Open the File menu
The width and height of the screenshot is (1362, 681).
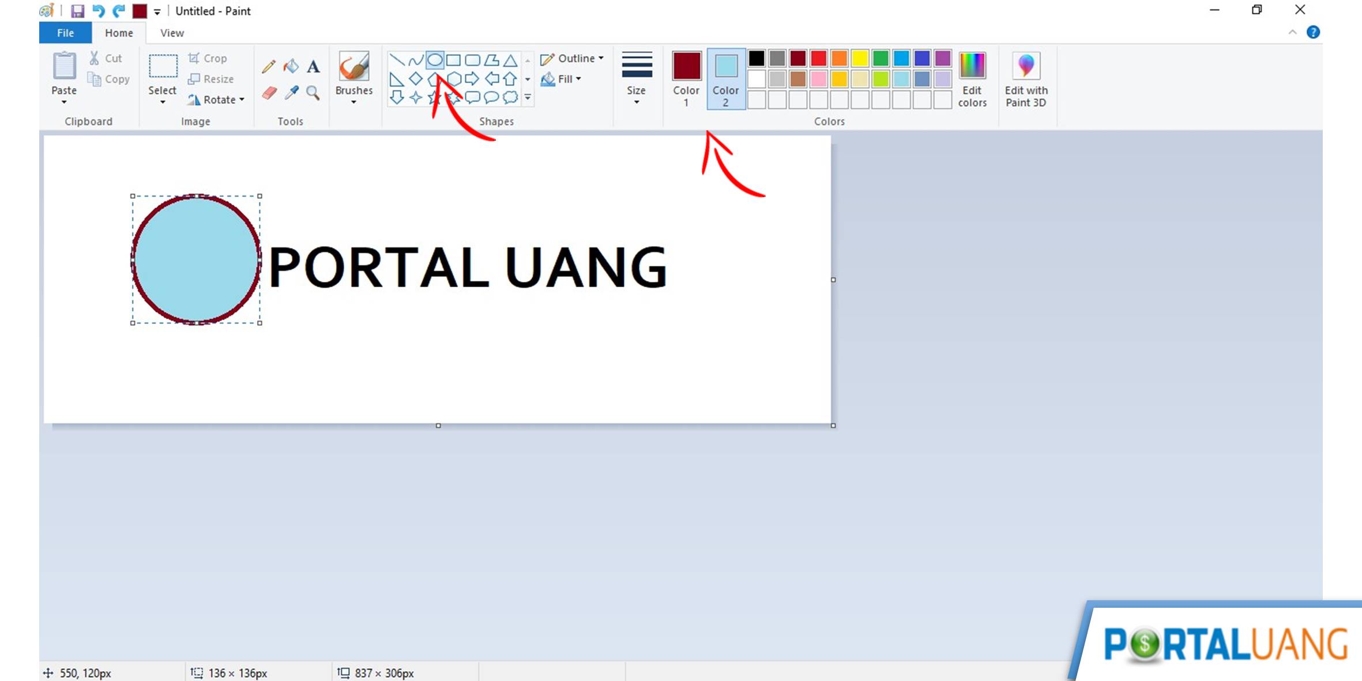(x=64, y=33)
